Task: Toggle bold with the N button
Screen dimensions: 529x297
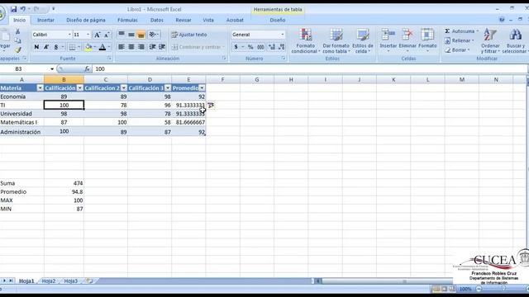Action: [36, 47]
